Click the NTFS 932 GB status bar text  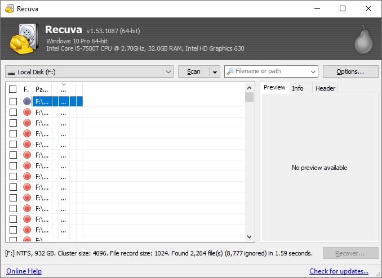(x=158, y=253)
